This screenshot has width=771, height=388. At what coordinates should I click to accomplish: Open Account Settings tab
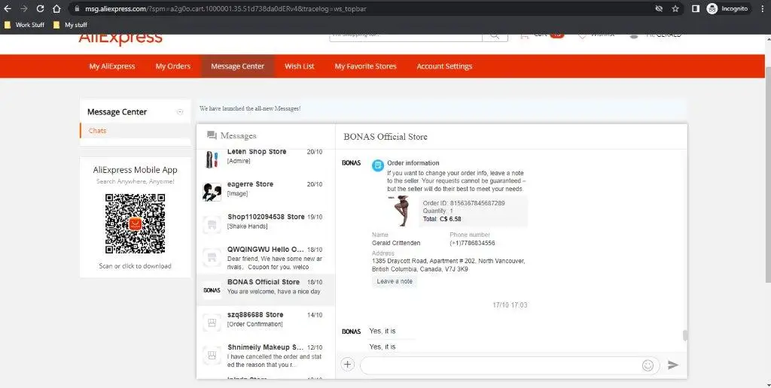444,66
